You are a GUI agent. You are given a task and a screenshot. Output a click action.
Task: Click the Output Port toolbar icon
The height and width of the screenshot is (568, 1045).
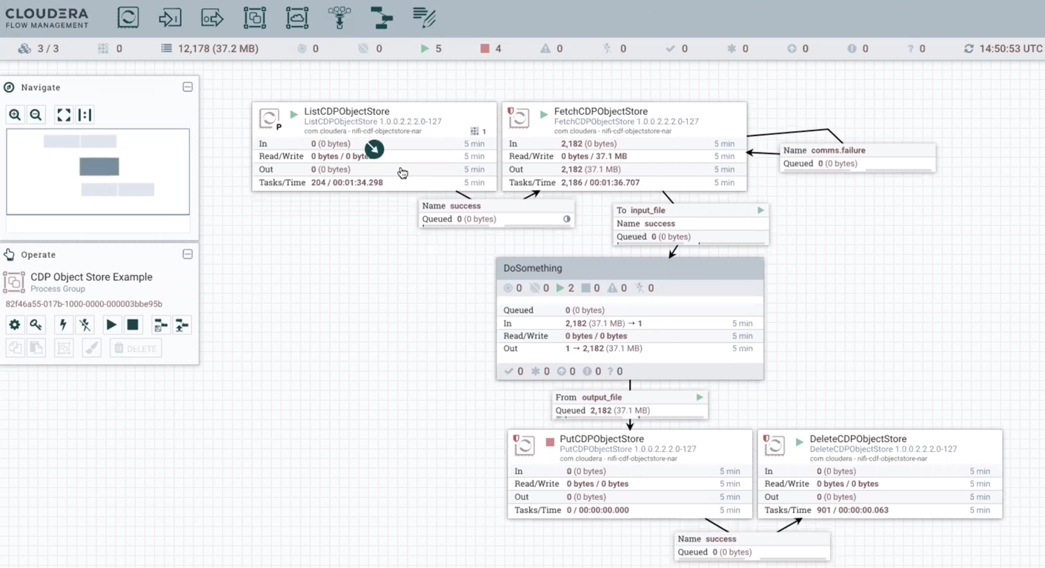point(212,18)
